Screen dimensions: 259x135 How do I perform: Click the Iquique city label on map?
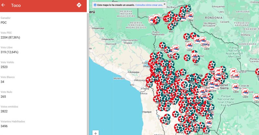(148, 112)
